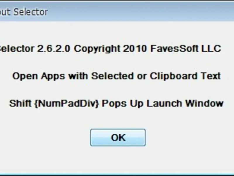The height and width of the screenshot is (176, 234).
Task: Select the 'FavesSoft LLC' company name
Action: [186, 49]
